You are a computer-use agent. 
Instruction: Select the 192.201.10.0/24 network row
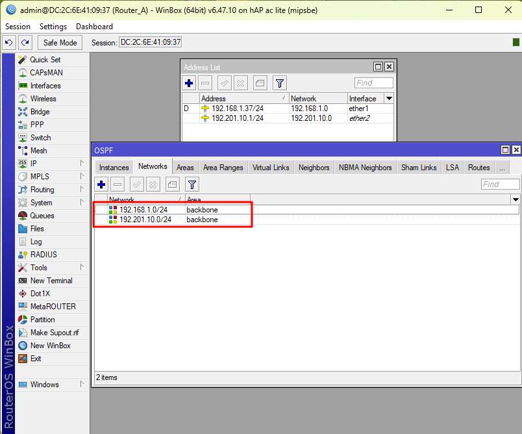145,220
